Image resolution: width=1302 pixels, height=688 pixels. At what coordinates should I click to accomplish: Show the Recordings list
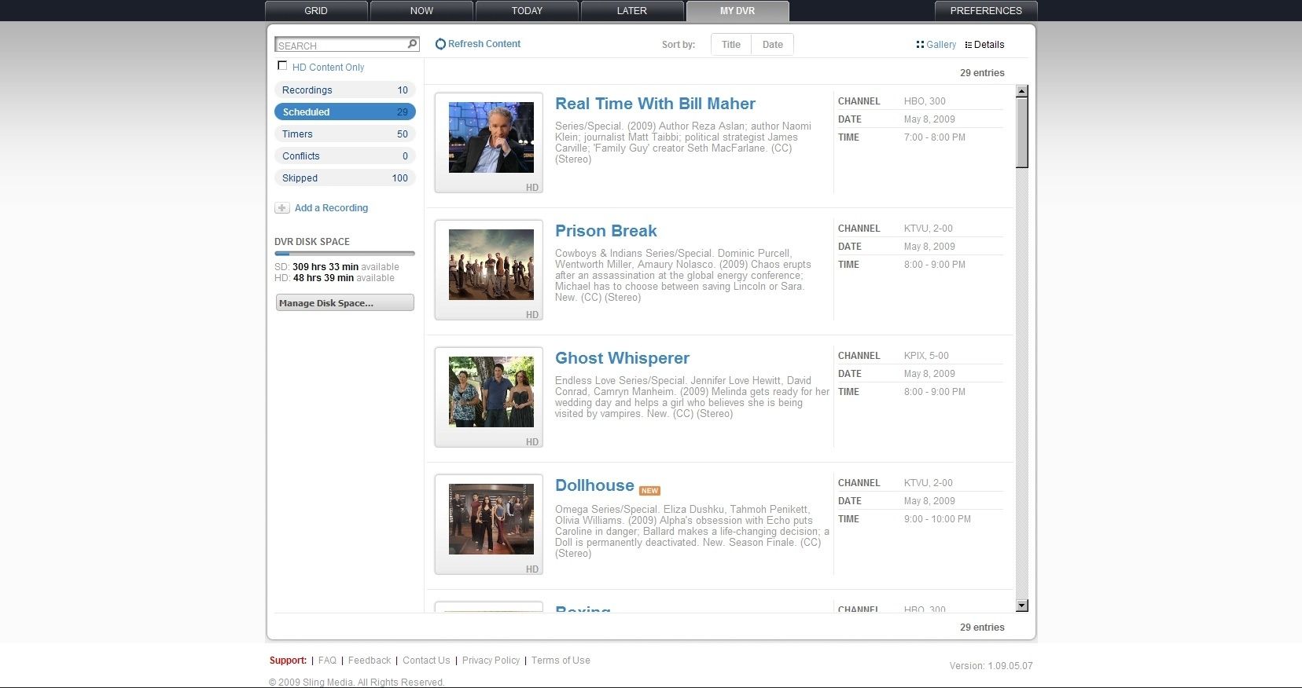[344, 90]
